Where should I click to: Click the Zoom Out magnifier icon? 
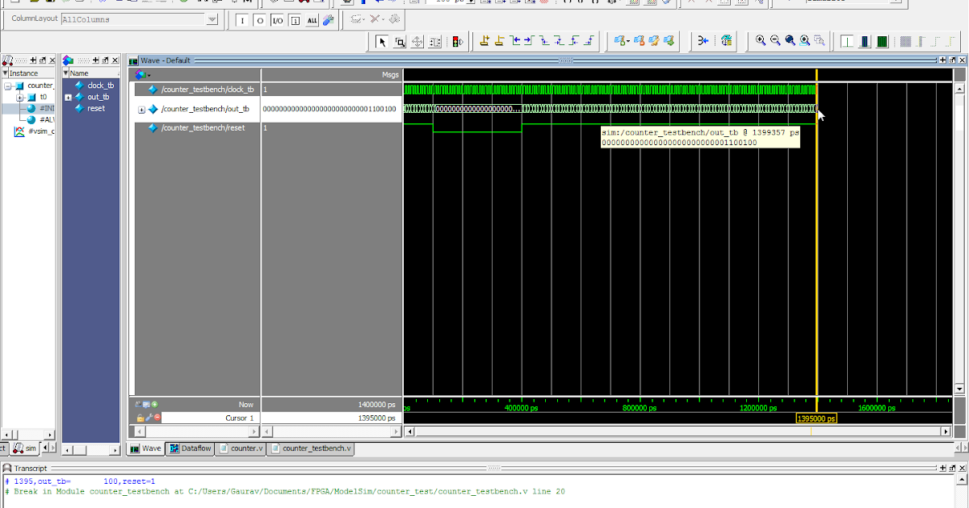click(x=775, y=41)
